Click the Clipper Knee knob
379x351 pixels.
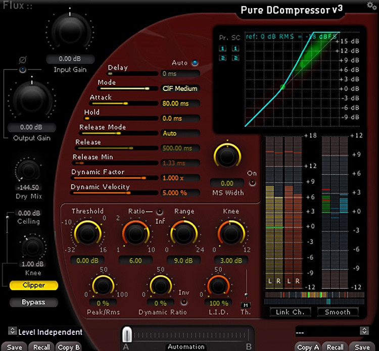pos(32,247)
